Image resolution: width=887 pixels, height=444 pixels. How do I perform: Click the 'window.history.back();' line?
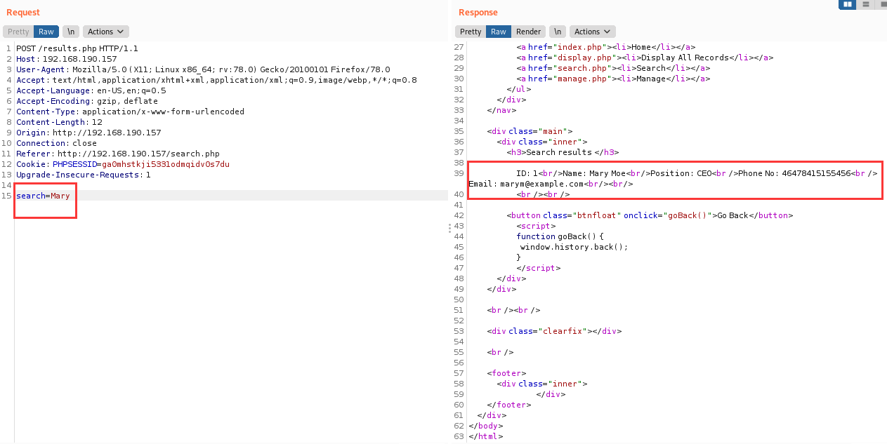(x=574, y=247)
